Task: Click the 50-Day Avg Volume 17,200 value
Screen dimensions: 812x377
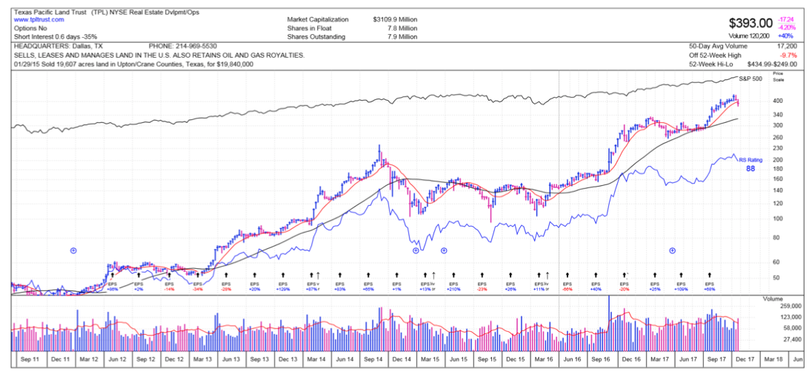Action: pyautogui.click(x=785, y=47)
